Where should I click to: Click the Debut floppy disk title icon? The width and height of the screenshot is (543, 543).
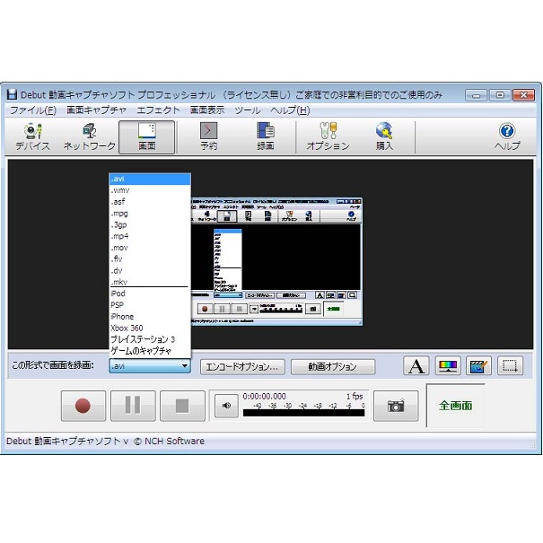point(13,94)
